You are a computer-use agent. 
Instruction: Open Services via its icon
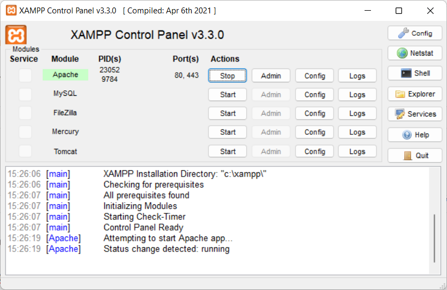tap(415, 114)
